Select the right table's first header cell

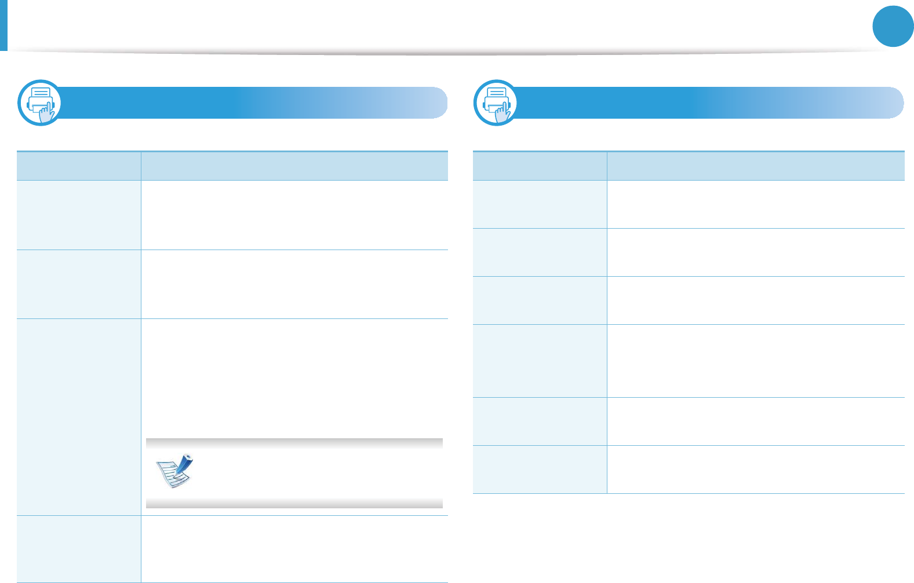coord(540,166)
